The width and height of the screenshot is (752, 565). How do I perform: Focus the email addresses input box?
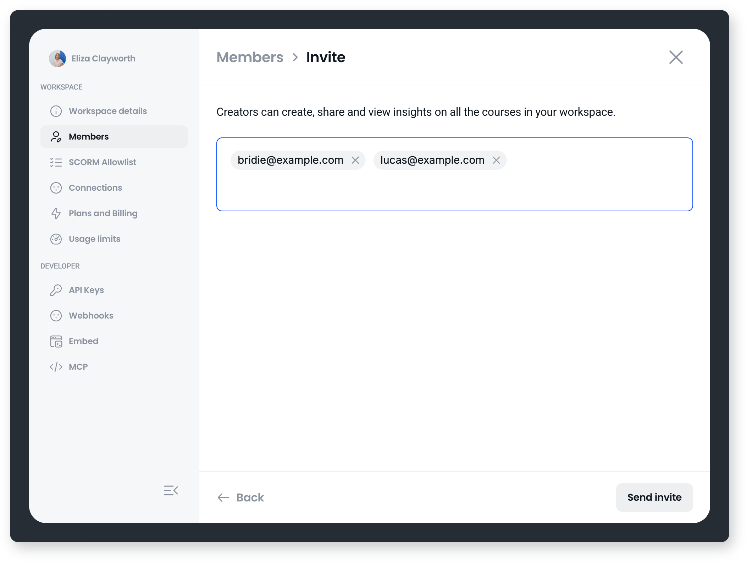click(455, 174)
